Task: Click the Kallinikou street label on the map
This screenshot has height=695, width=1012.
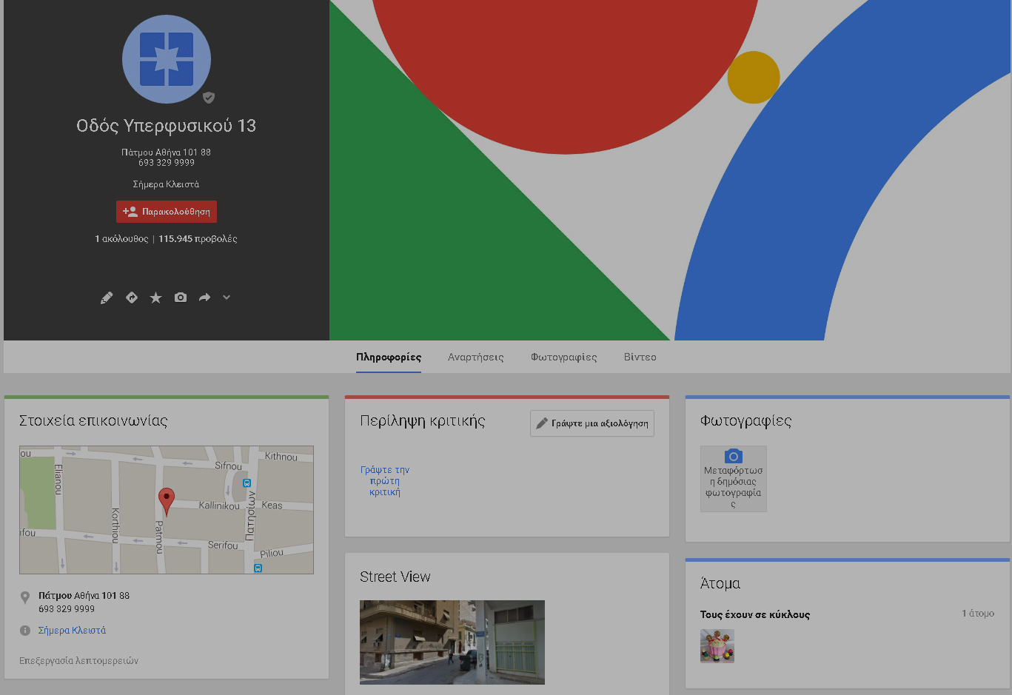Action: click(x=219, y=506)
